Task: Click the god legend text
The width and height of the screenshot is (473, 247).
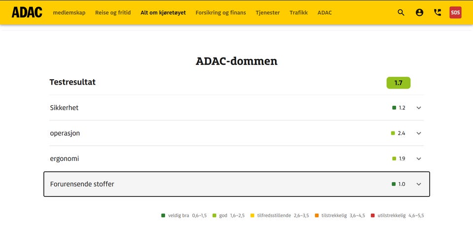Action: (223, 216)
